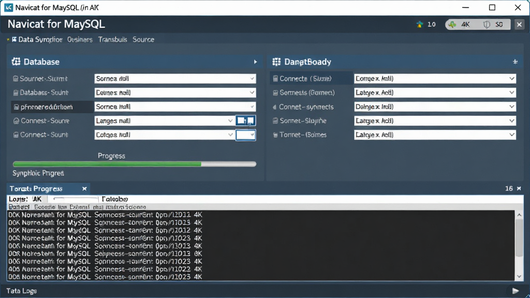Close the Toroats Progress tab
530x298 pixels.
point(84,188)
